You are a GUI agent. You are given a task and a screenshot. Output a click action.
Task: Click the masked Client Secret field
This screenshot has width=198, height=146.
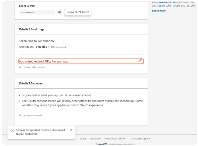pos(37,12)
